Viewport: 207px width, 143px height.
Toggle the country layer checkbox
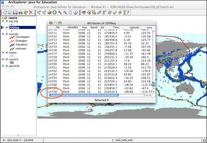click(x=7, y=59)
